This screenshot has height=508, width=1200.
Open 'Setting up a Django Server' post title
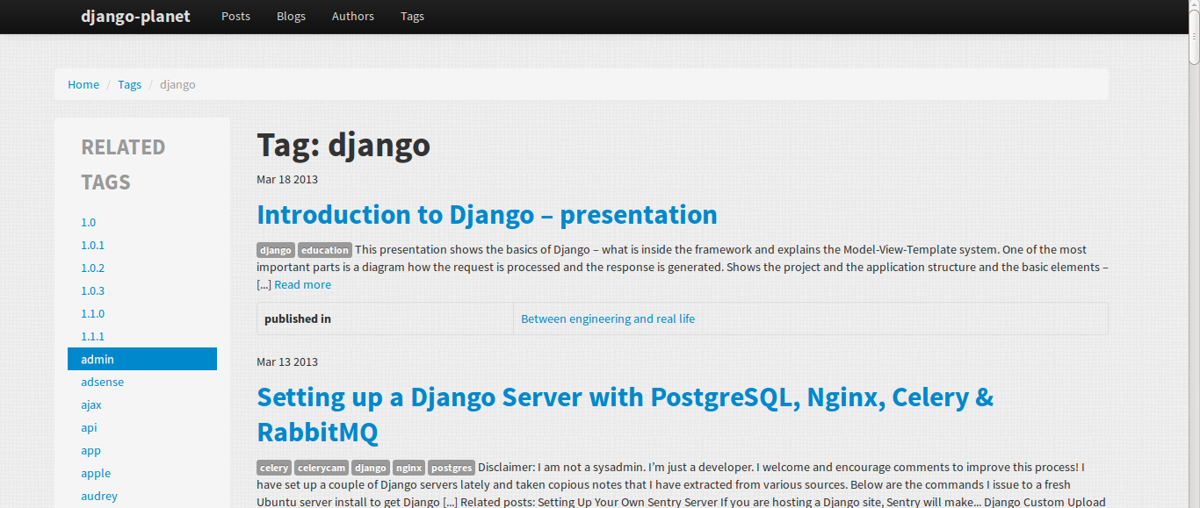[625, 414]
